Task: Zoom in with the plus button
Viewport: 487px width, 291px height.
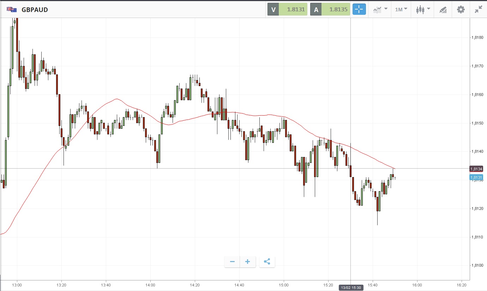Action: pos(247,262)
